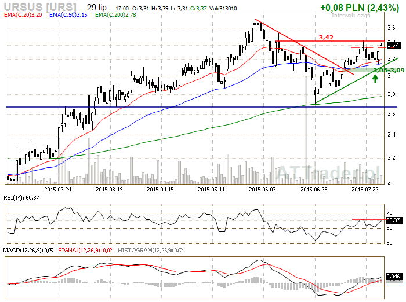Click the URSUS [URS] ticker title

pos(41,7)
